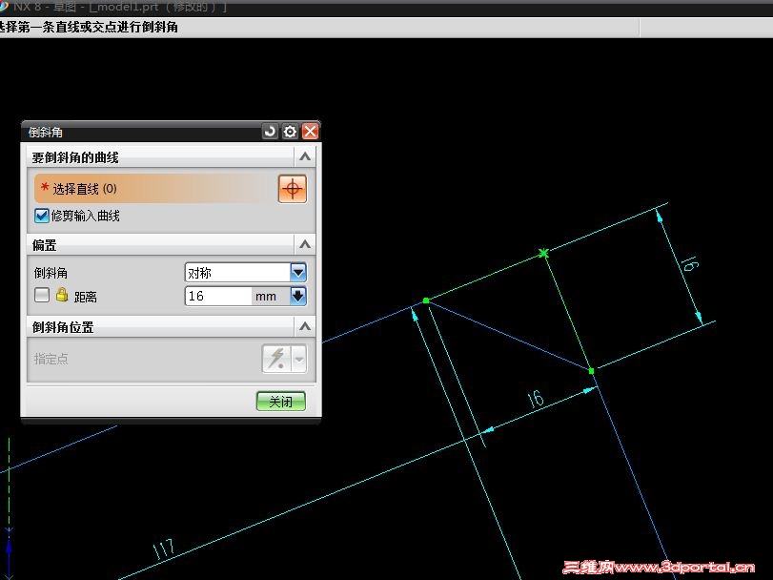The image size is (773, 580).
Task: Click the 倒斜角位置 section header label
Action: [63, 327]
